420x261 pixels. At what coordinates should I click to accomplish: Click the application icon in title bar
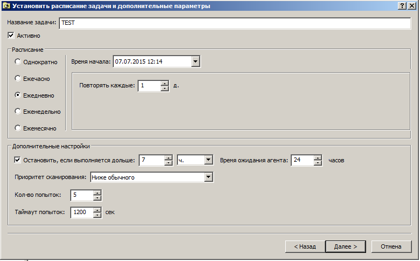pyautogui.click(x=6, y=6)
